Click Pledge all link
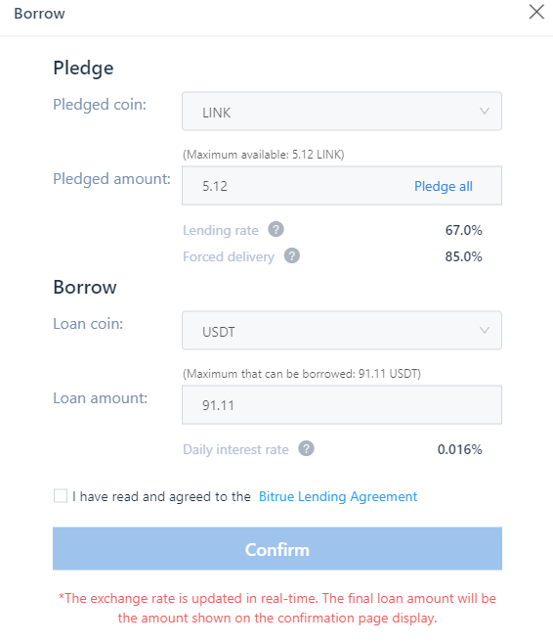 [444, 186]
